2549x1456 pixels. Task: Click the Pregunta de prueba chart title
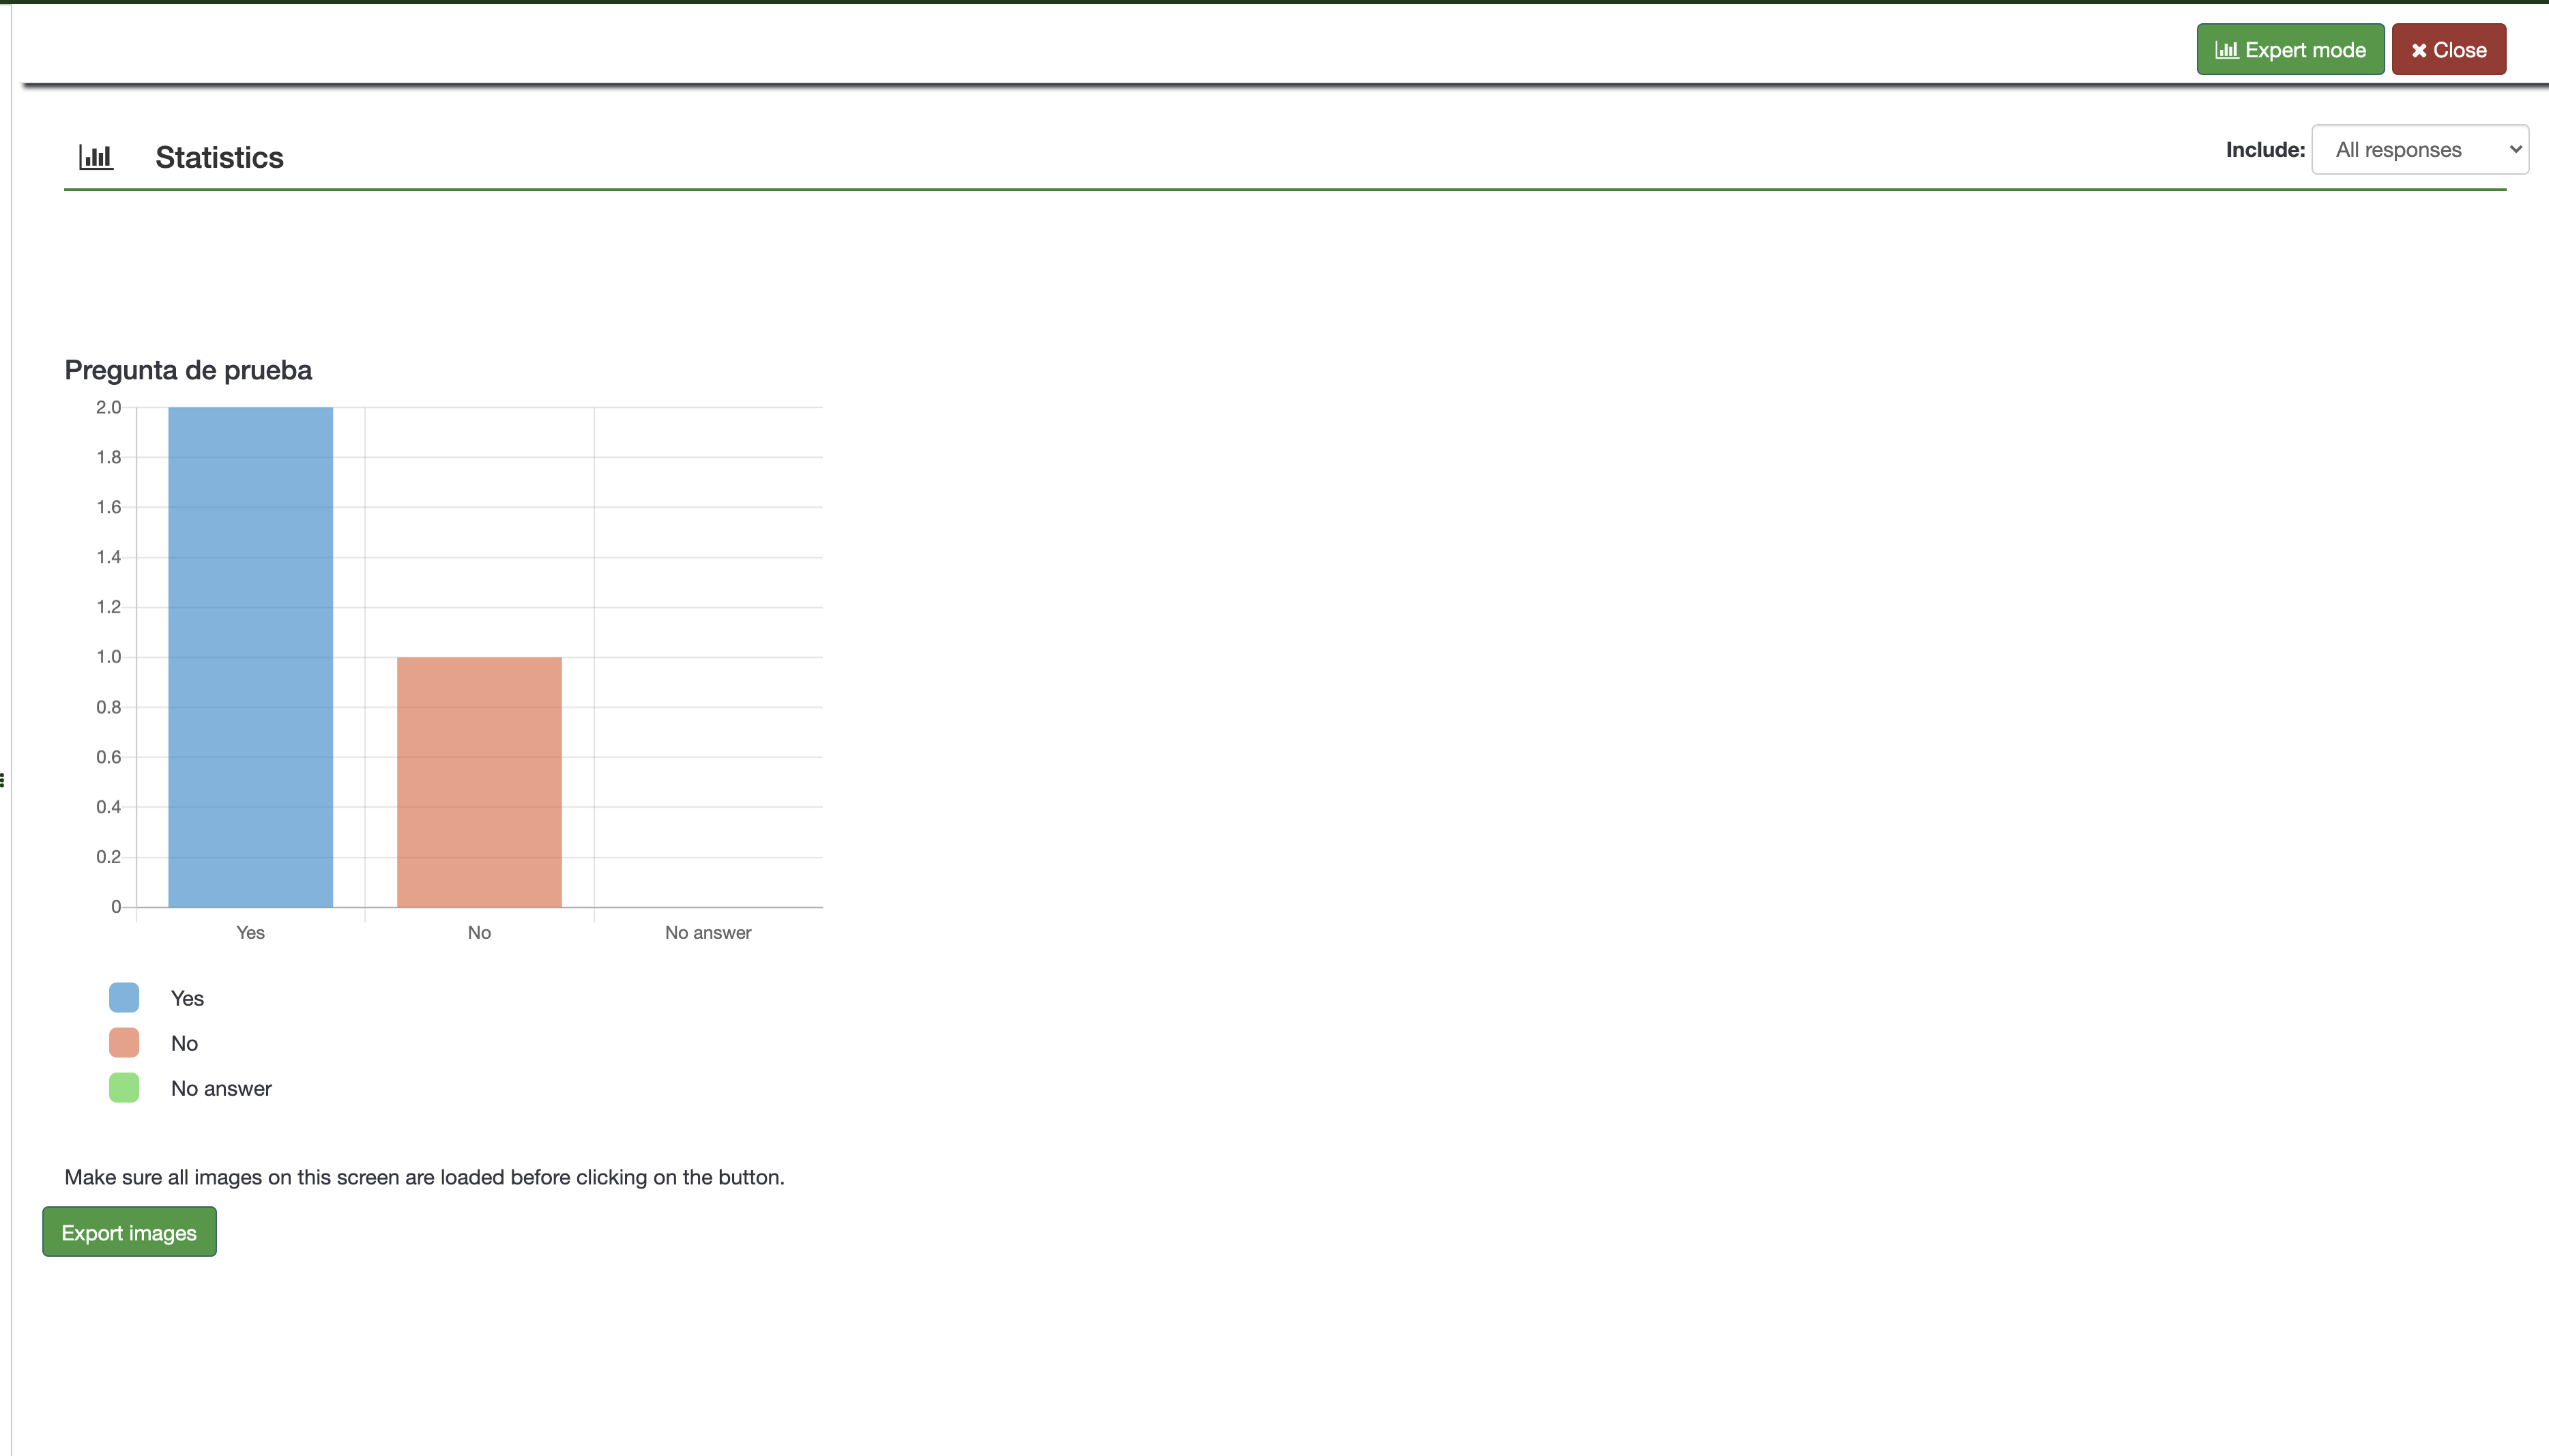(188, 370)
